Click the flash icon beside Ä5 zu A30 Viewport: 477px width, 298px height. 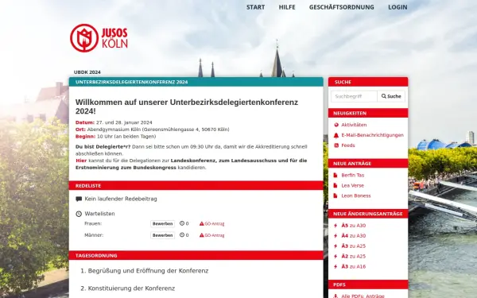point(335,226)
